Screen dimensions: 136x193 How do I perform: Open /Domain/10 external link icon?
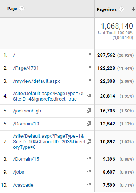pos(89,124)
